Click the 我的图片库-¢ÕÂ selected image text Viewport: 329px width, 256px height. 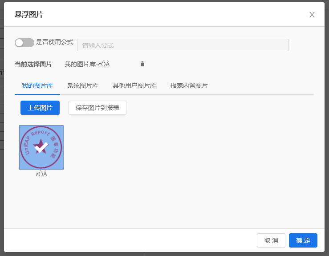click(87, 64)
